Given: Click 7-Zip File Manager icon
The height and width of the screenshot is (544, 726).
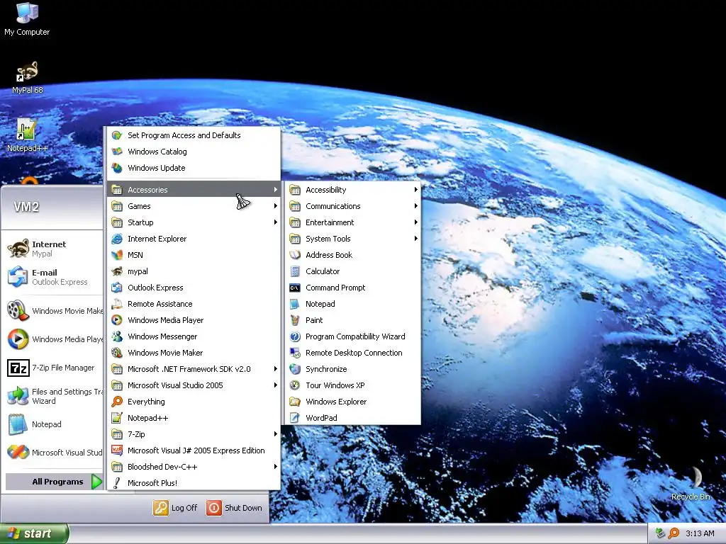Looking at the screenshot, I should coord(18,368).
